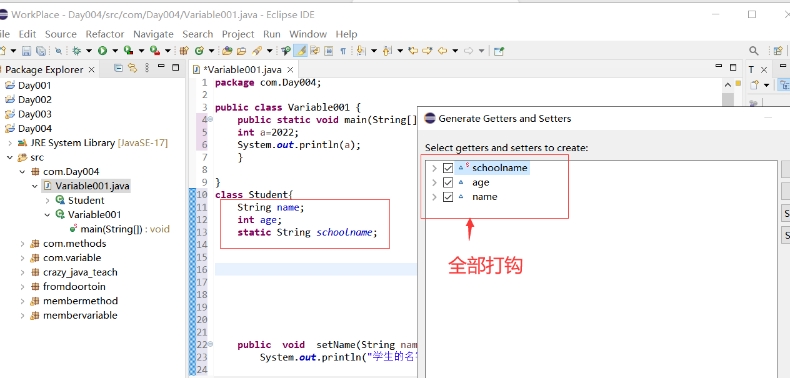
Task: Open the New Java Class wizard icon
Action: click(199, 50)
